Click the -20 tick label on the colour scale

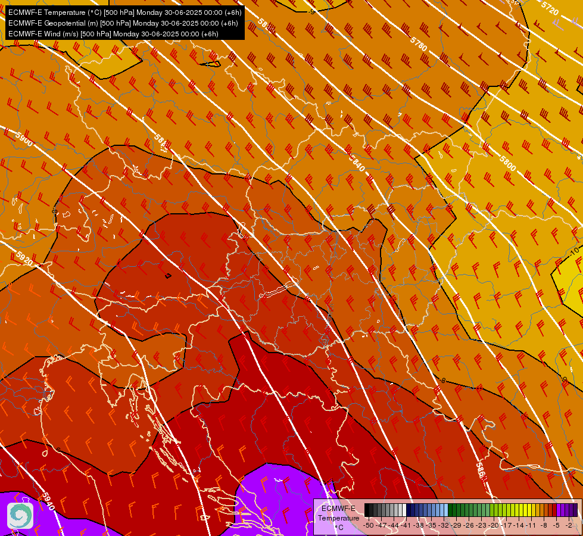[494, 525]
